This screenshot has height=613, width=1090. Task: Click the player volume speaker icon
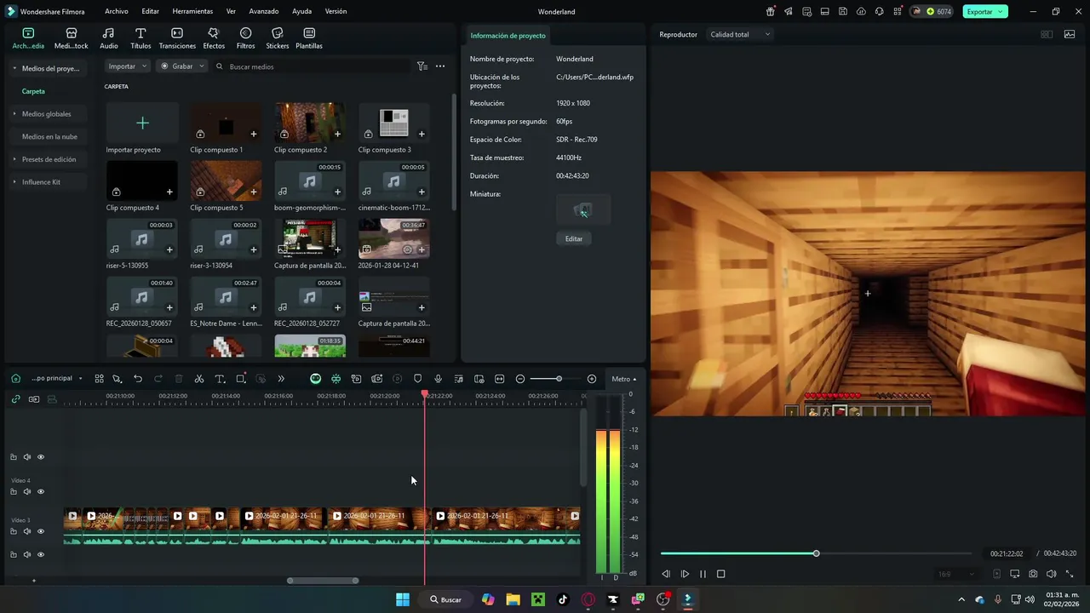[1051, 574]
